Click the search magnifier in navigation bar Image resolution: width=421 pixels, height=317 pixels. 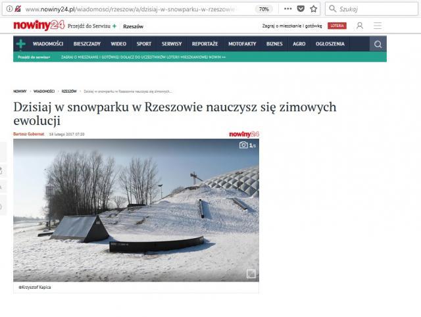(378, 44)
